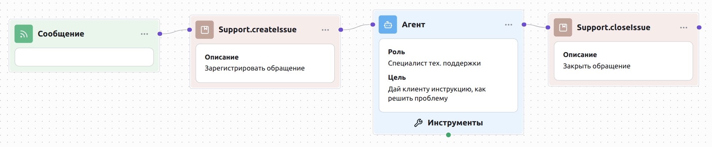Screen dimensions: 712x147
Task: Click the Support.closeIssue node icon
Action: (x=563, y=28)
